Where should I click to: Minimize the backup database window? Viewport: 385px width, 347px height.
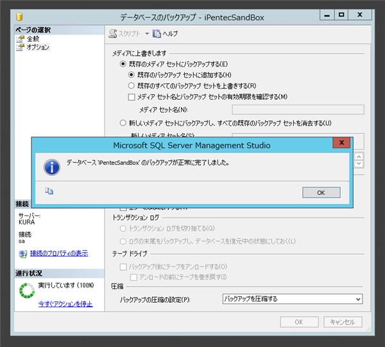click(x=327, y=15)
